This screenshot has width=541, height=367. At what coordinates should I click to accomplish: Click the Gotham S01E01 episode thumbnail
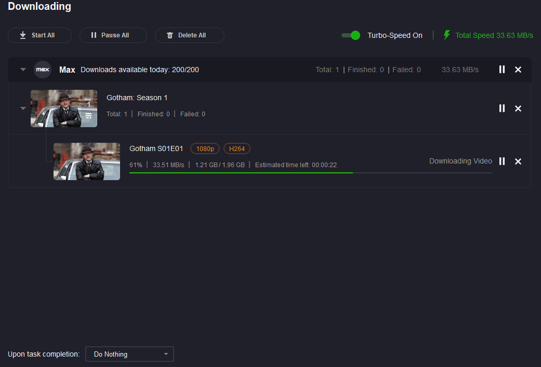(87, 161)
